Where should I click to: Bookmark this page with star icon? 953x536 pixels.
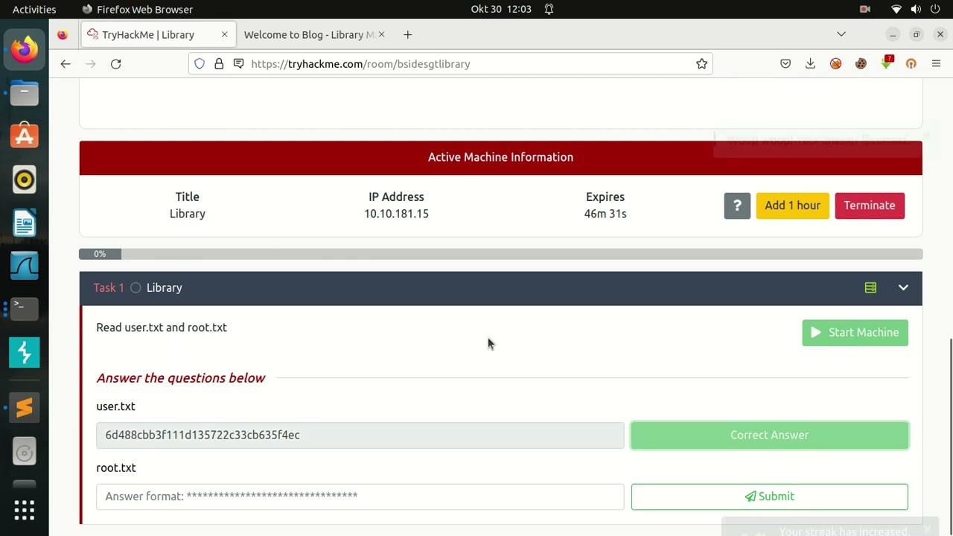pos(701,64)
